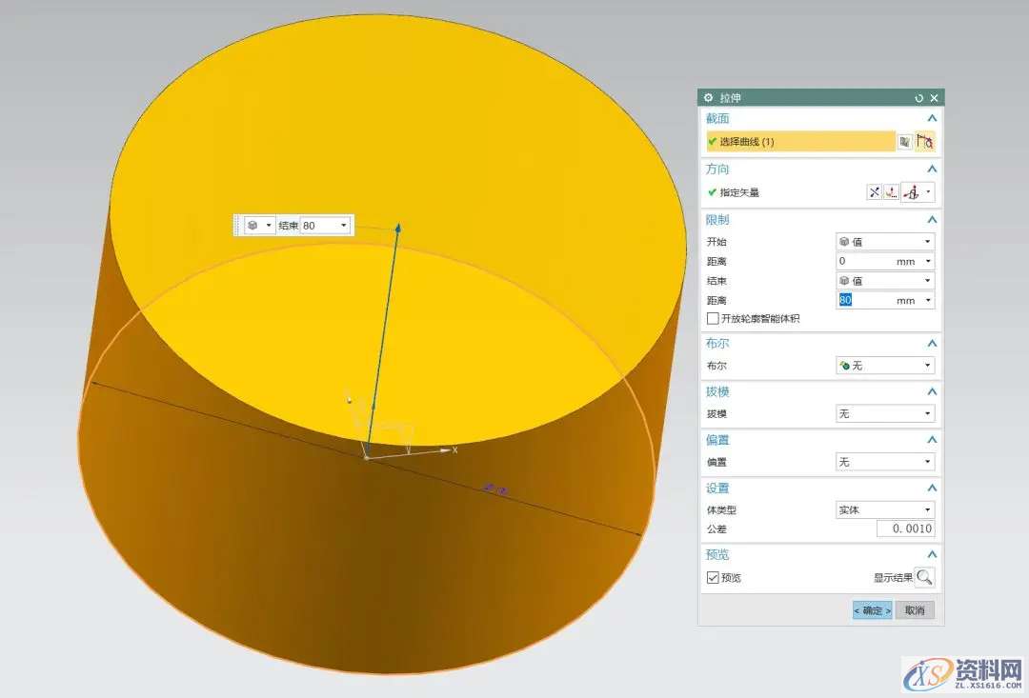
Task: Click the 显示结果 magnifier icon
Action: click(924, 577)
